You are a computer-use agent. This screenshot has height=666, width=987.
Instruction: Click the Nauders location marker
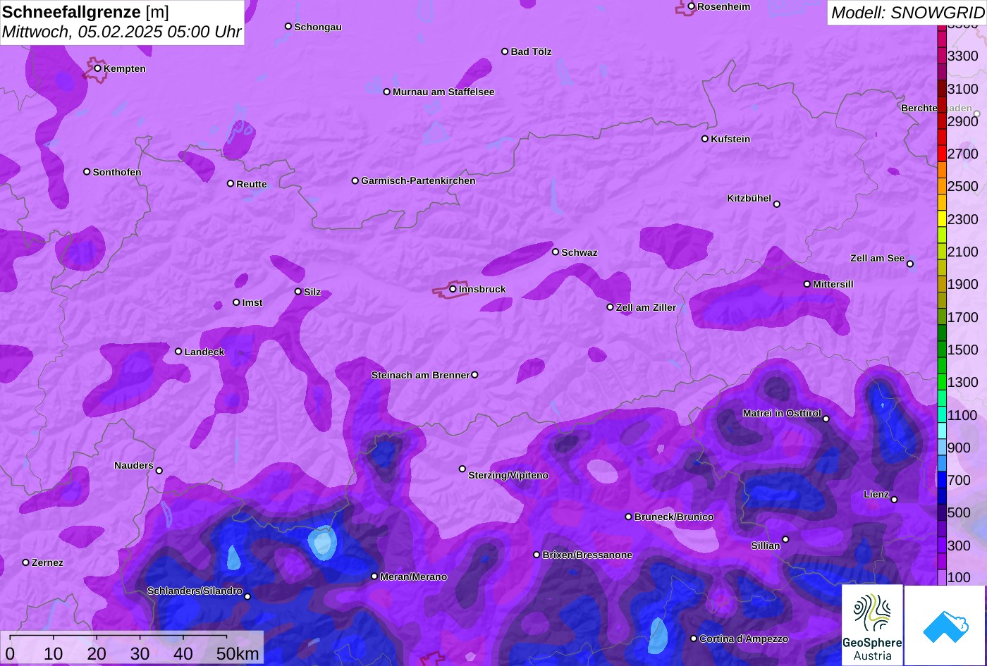[159, 471]
